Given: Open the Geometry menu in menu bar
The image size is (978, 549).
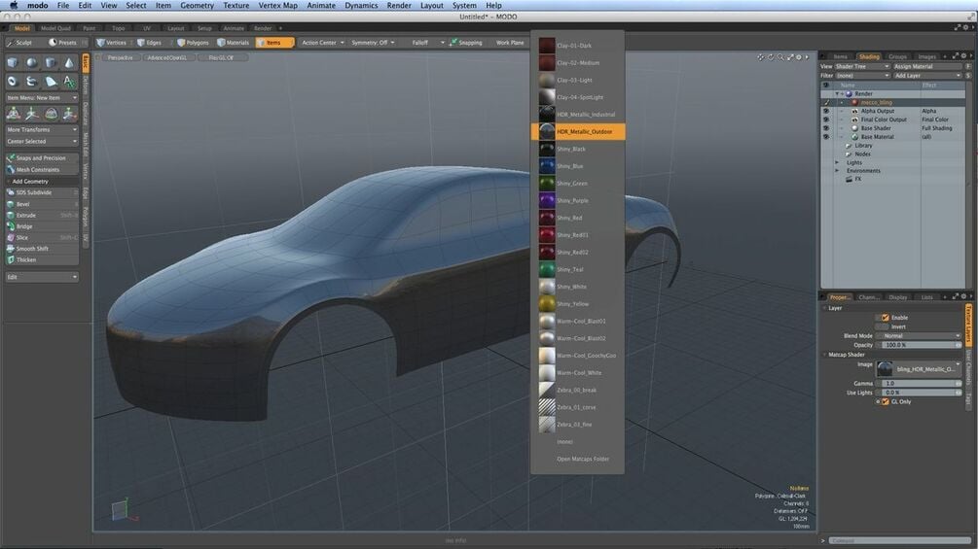Looking at the screenshot, I should coord(197,5).
